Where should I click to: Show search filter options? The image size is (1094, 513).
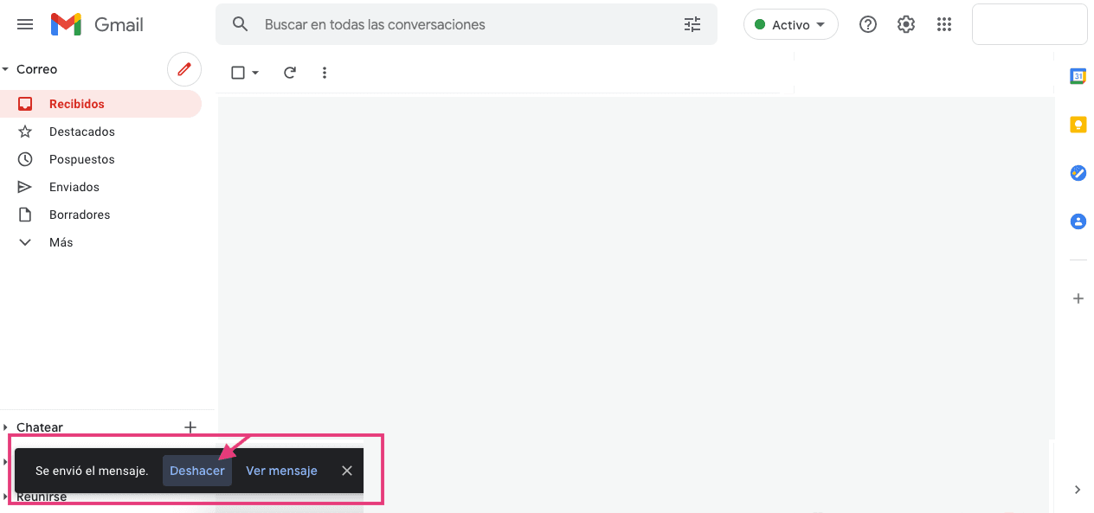click(x=692, y=24)
